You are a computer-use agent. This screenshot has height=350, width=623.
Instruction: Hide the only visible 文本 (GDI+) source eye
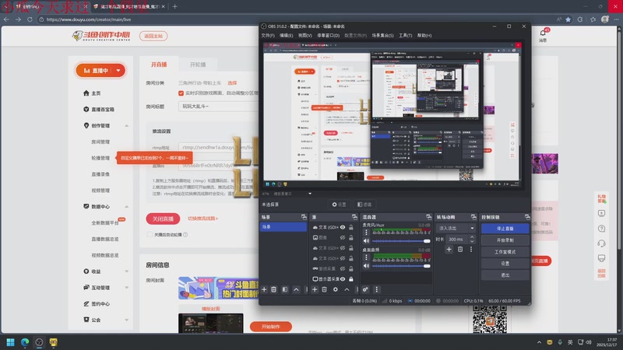(x=343, y=227)
